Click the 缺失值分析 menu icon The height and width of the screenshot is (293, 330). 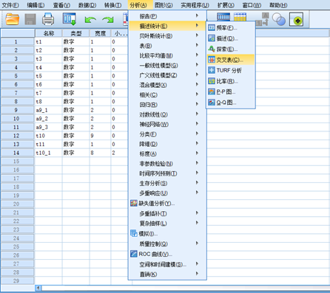click(x=134, y=203)
